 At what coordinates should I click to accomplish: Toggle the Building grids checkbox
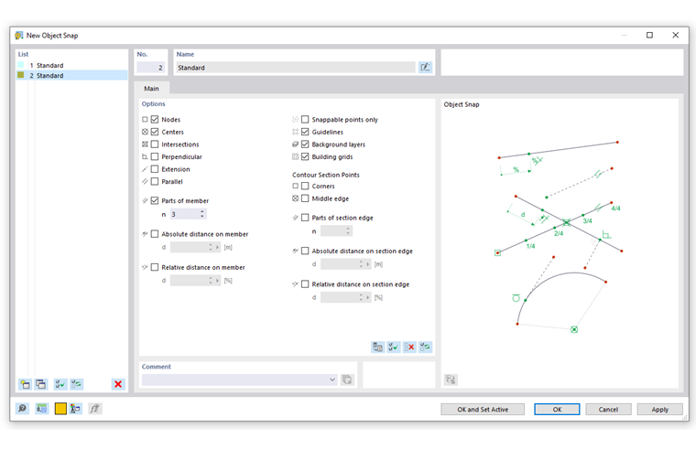pos(305,157)
